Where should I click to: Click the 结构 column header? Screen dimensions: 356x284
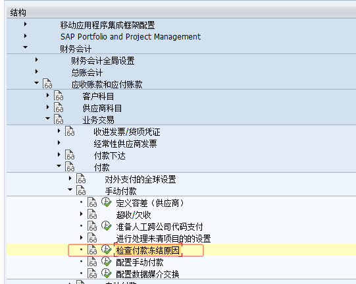[x=18, y=13]
